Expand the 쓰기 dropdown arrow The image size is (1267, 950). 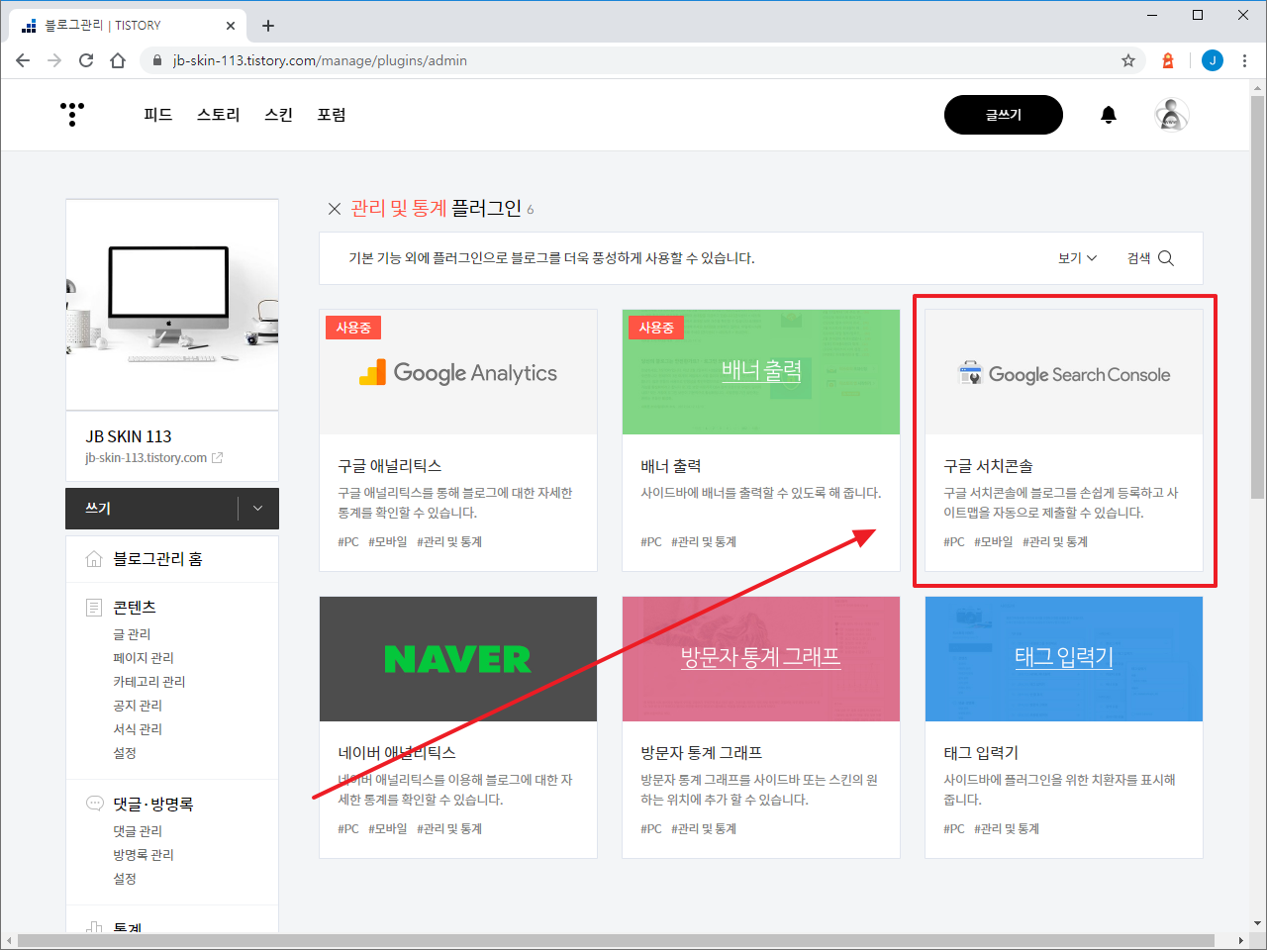click(x=258, y=509)
